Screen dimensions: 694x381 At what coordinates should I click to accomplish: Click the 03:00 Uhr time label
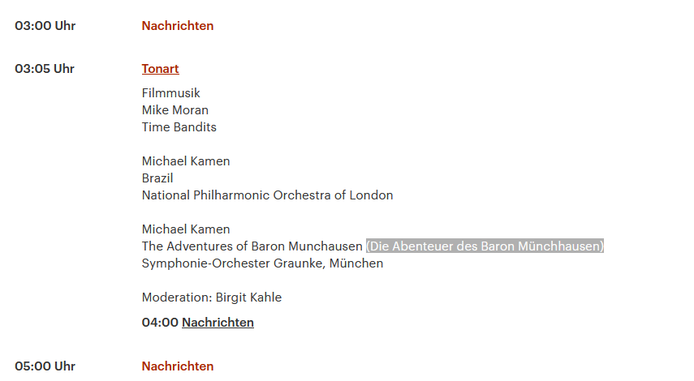click(45, 26)
